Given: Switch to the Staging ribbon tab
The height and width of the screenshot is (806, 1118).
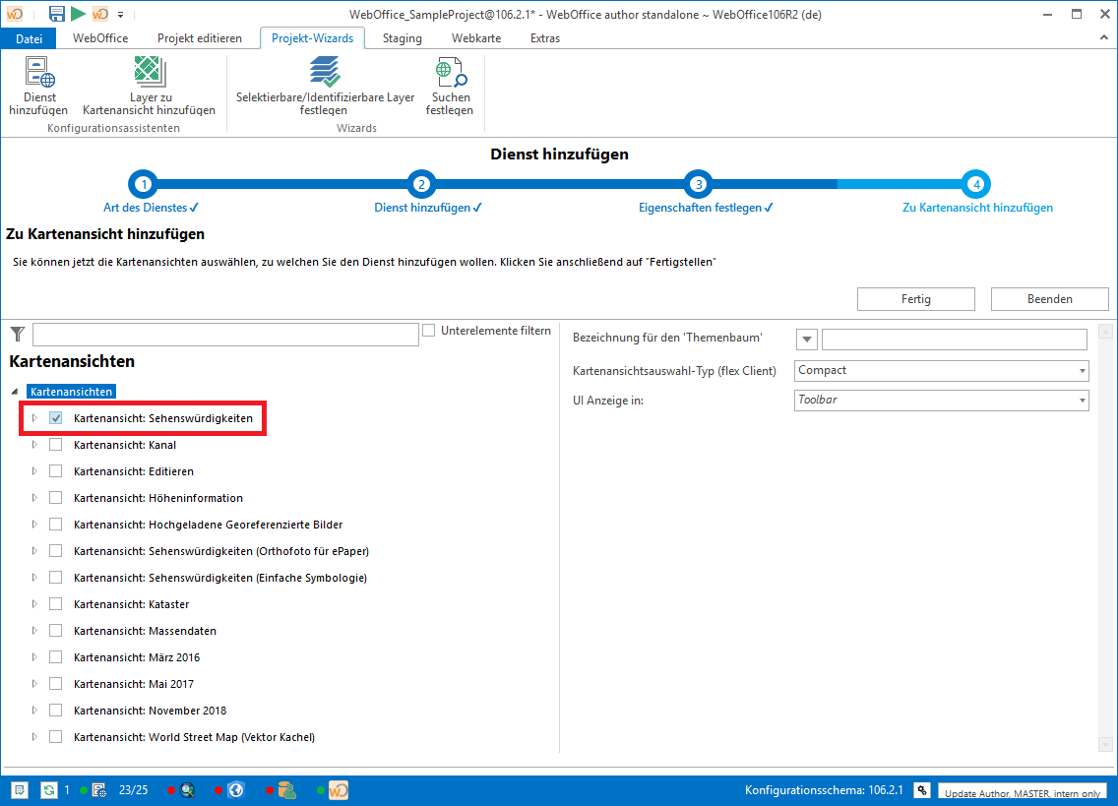Looking at the screenshot, I should [x=402, y=38].
